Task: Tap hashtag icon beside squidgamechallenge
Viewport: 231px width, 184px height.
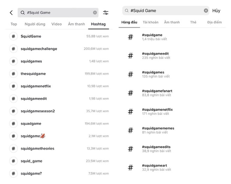Action: coord(13,49)
